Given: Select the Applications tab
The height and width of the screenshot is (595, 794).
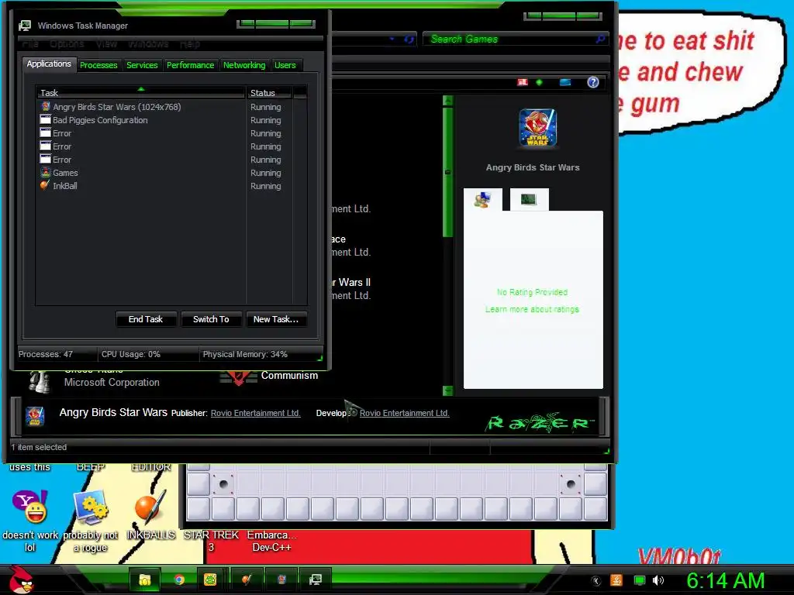Looking at the screenshot, I should (49, 64).
